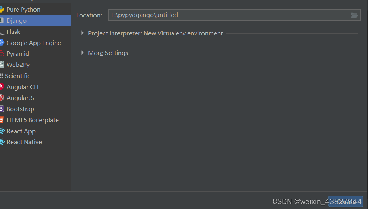The height and width of the screenshot is (209, 368).
Task: Click the React Native atom icon
Action: click(x=2, y=142)
